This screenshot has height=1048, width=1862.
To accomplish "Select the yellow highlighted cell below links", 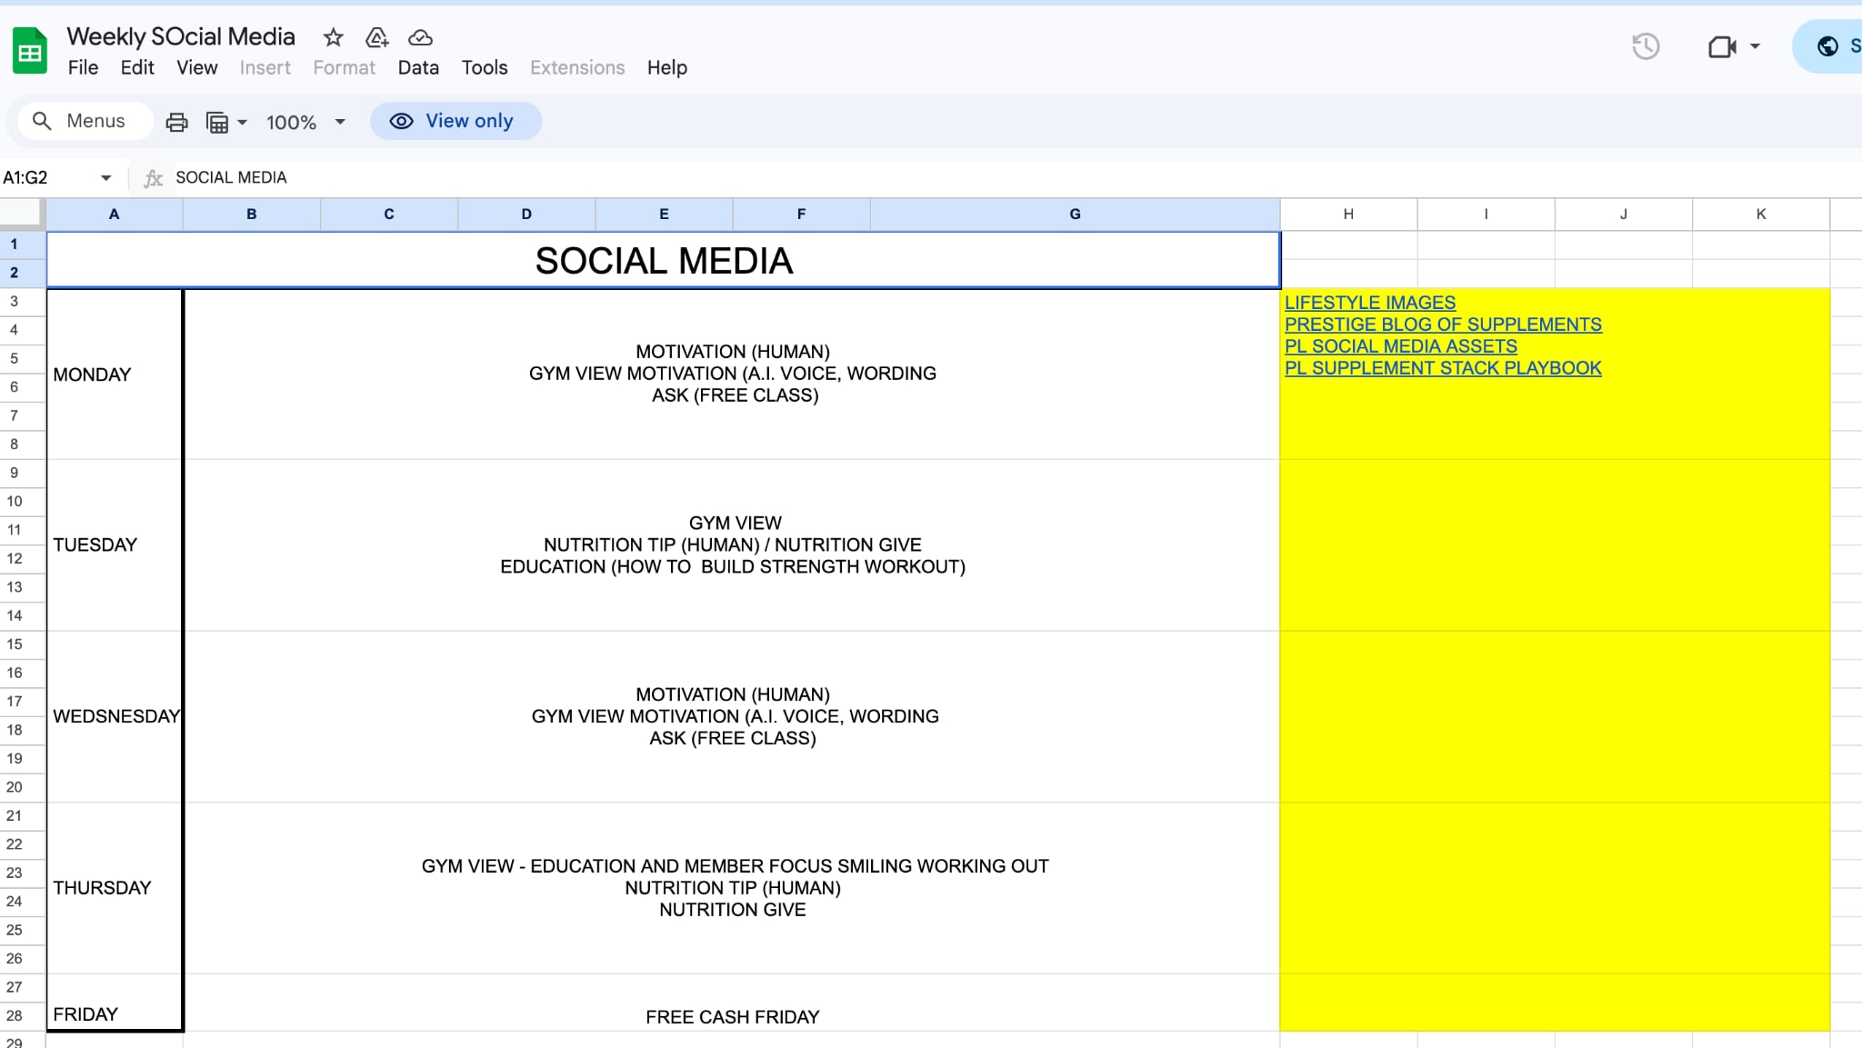I will tap(1555, 545).
